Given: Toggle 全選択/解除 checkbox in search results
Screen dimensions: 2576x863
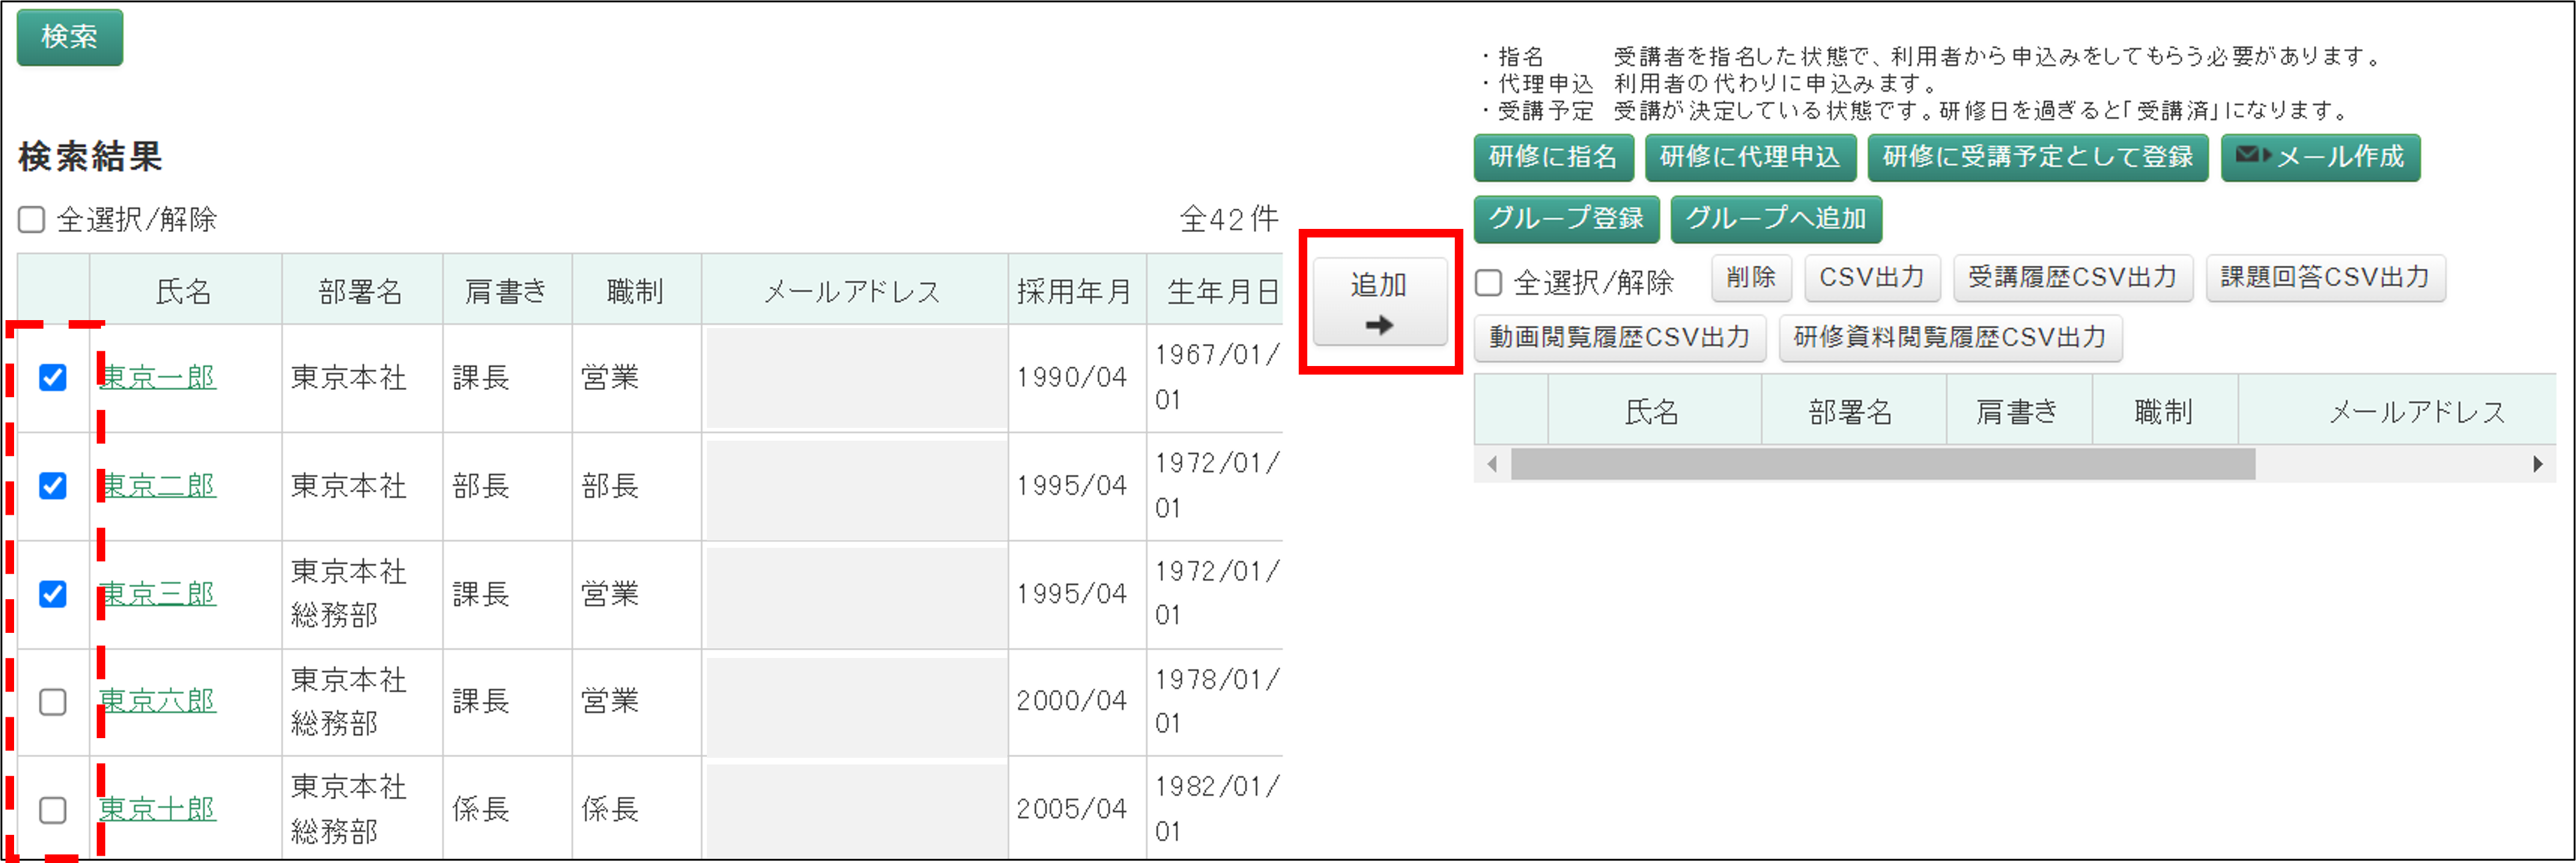Looking at the screenshot, I should [32, 219].
